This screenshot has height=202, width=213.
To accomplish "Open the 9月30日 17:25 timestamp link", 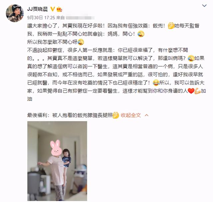I will [x=41, y=18].
